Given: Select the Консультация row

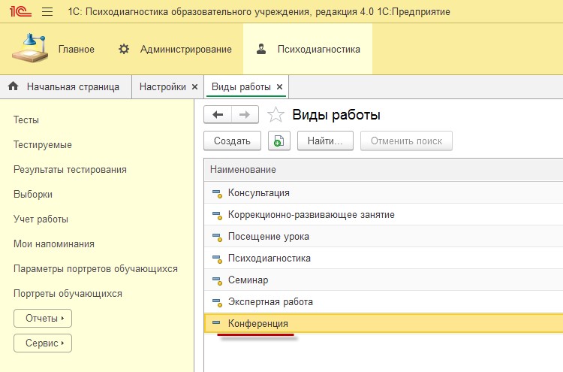Looking at the screenshot, I should pos(384,193).
